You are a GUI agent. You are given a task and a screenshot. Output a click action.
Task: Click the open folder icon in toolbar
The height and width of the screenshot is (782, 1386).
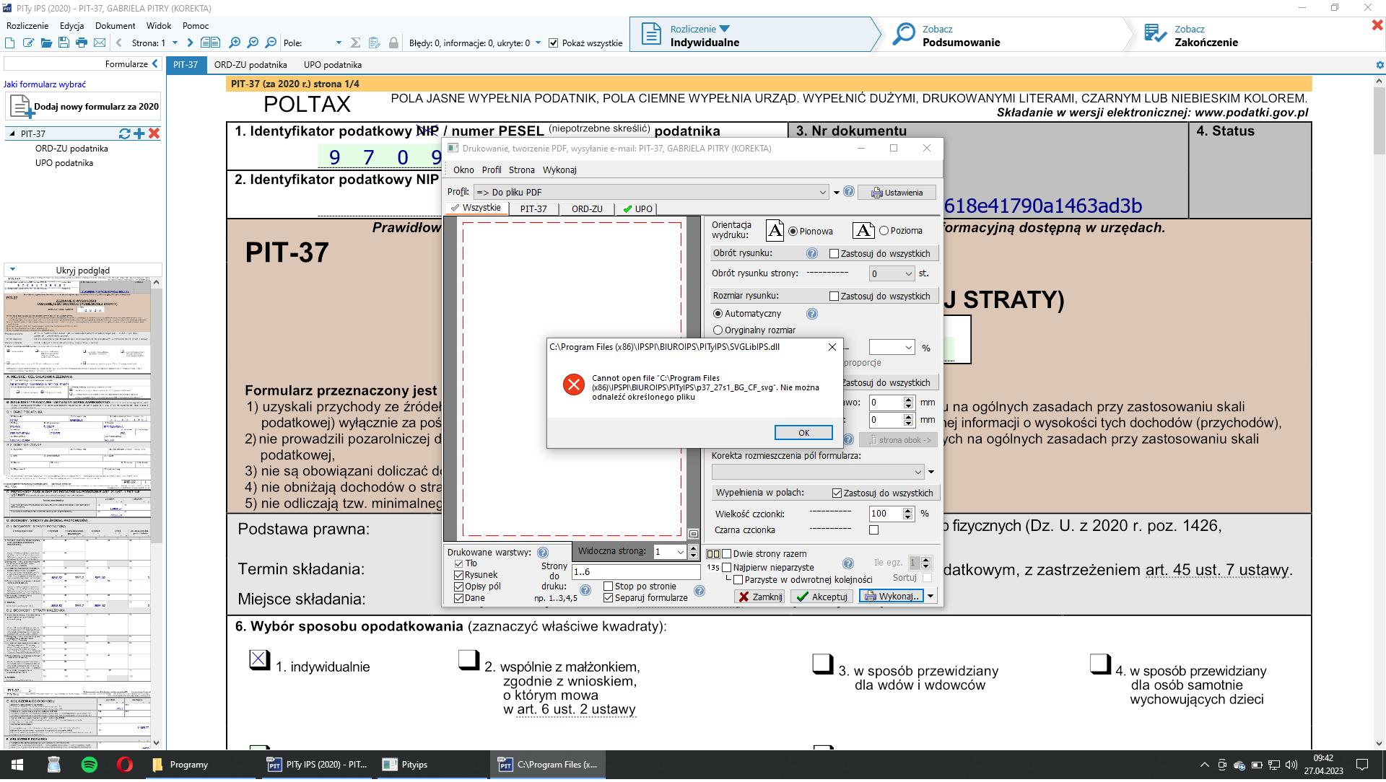pyautogui.click(x=46, y=43)
